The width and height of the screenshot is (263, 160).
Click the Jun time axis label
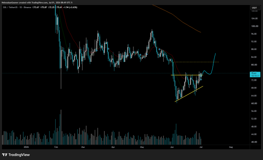tap(172, 147)
